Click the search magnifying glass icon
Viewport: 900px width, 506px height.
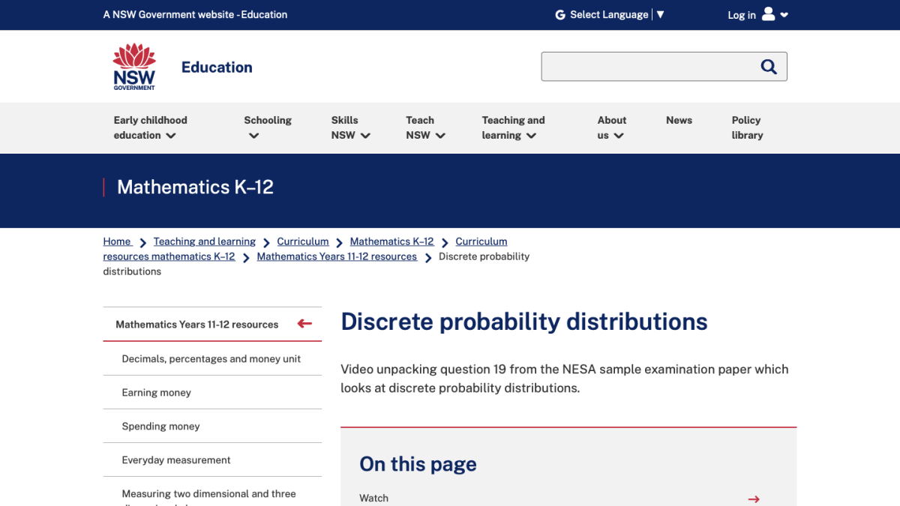click(769, 66)
